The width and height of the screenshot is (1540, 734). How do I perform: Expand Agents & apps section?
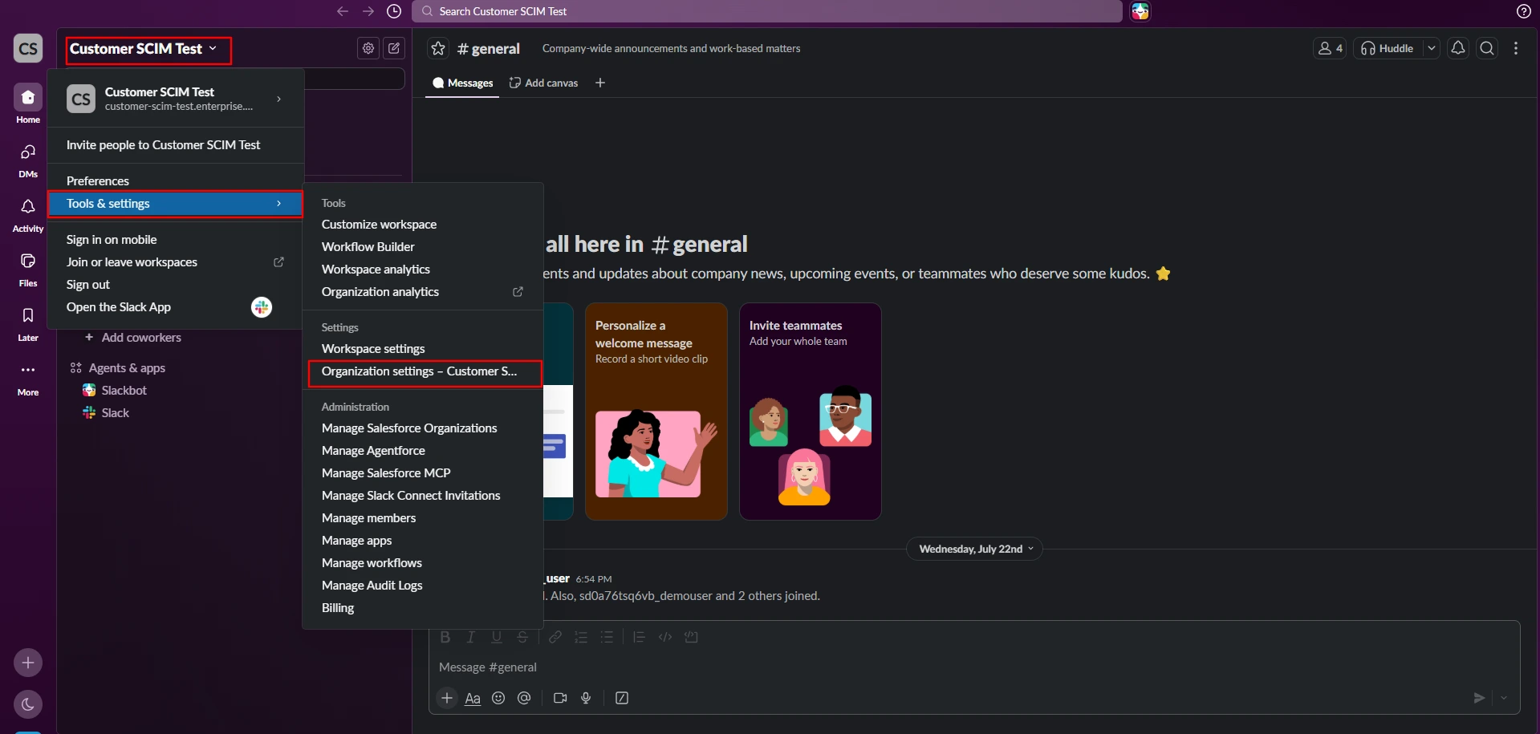(119, 368)
